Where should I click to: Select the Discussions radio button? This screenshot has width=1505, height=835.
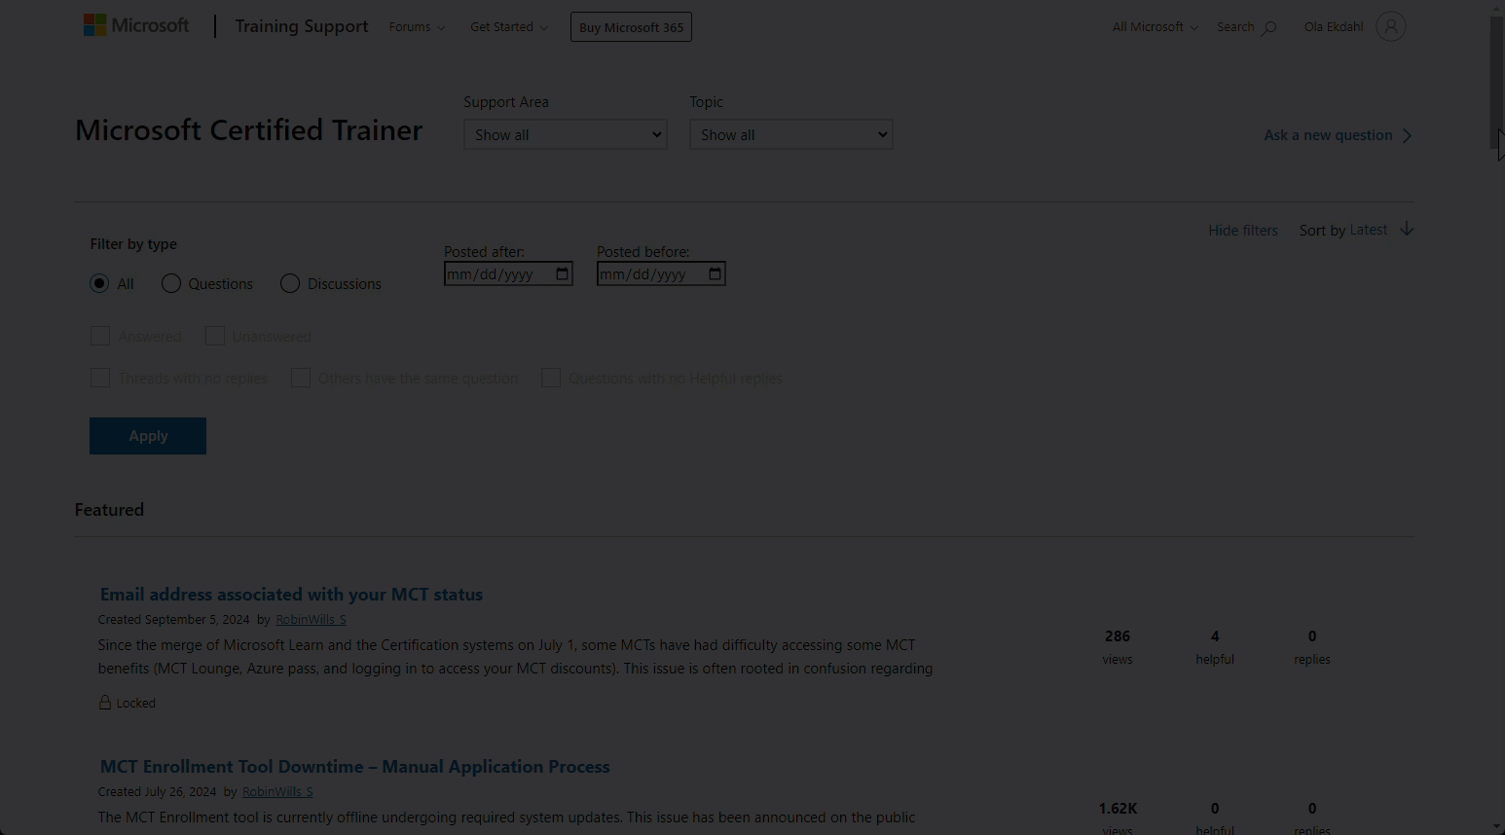[x=290, y=283]
